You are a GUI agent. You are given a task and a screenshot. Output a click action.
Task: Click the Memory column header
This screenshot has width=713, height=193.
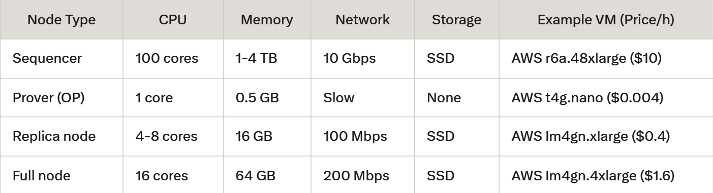coord(267,20)
